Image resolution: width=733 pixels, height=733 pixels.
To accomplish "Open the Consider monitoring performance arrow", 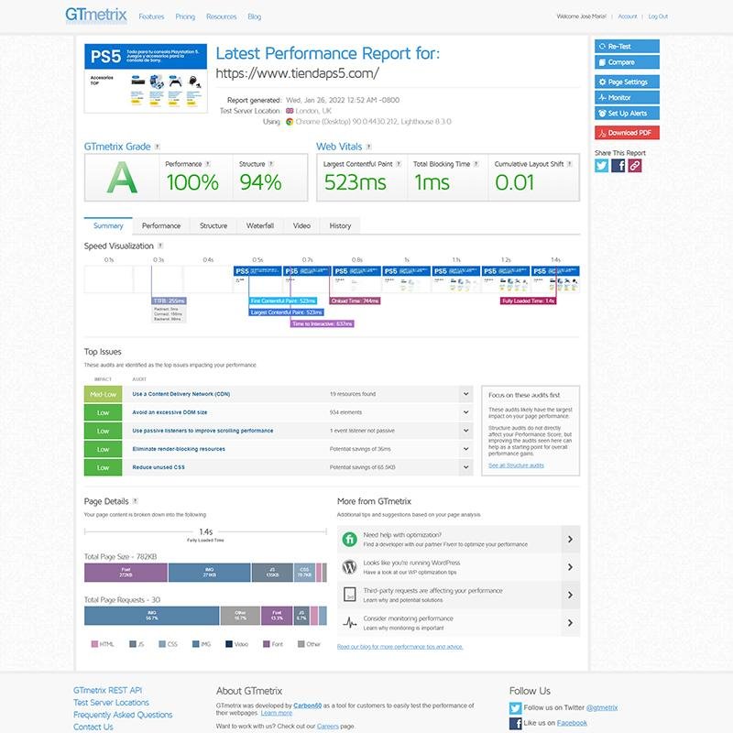I will click(570, 623).
